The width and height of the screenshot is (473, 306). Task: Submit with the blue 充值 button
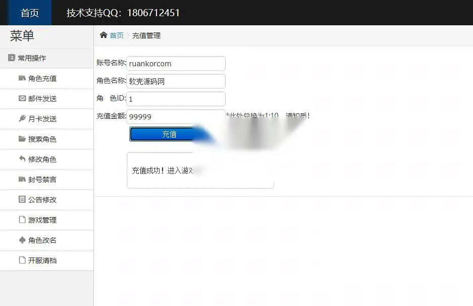click(x=169, y=134)
